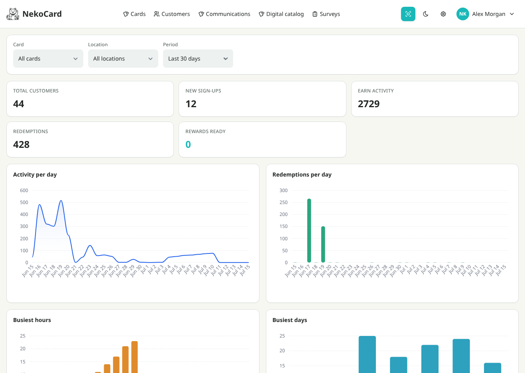Click the Surveys clipboard icon
Viewport: 525px width, 373px height.
tap(315, 14)
